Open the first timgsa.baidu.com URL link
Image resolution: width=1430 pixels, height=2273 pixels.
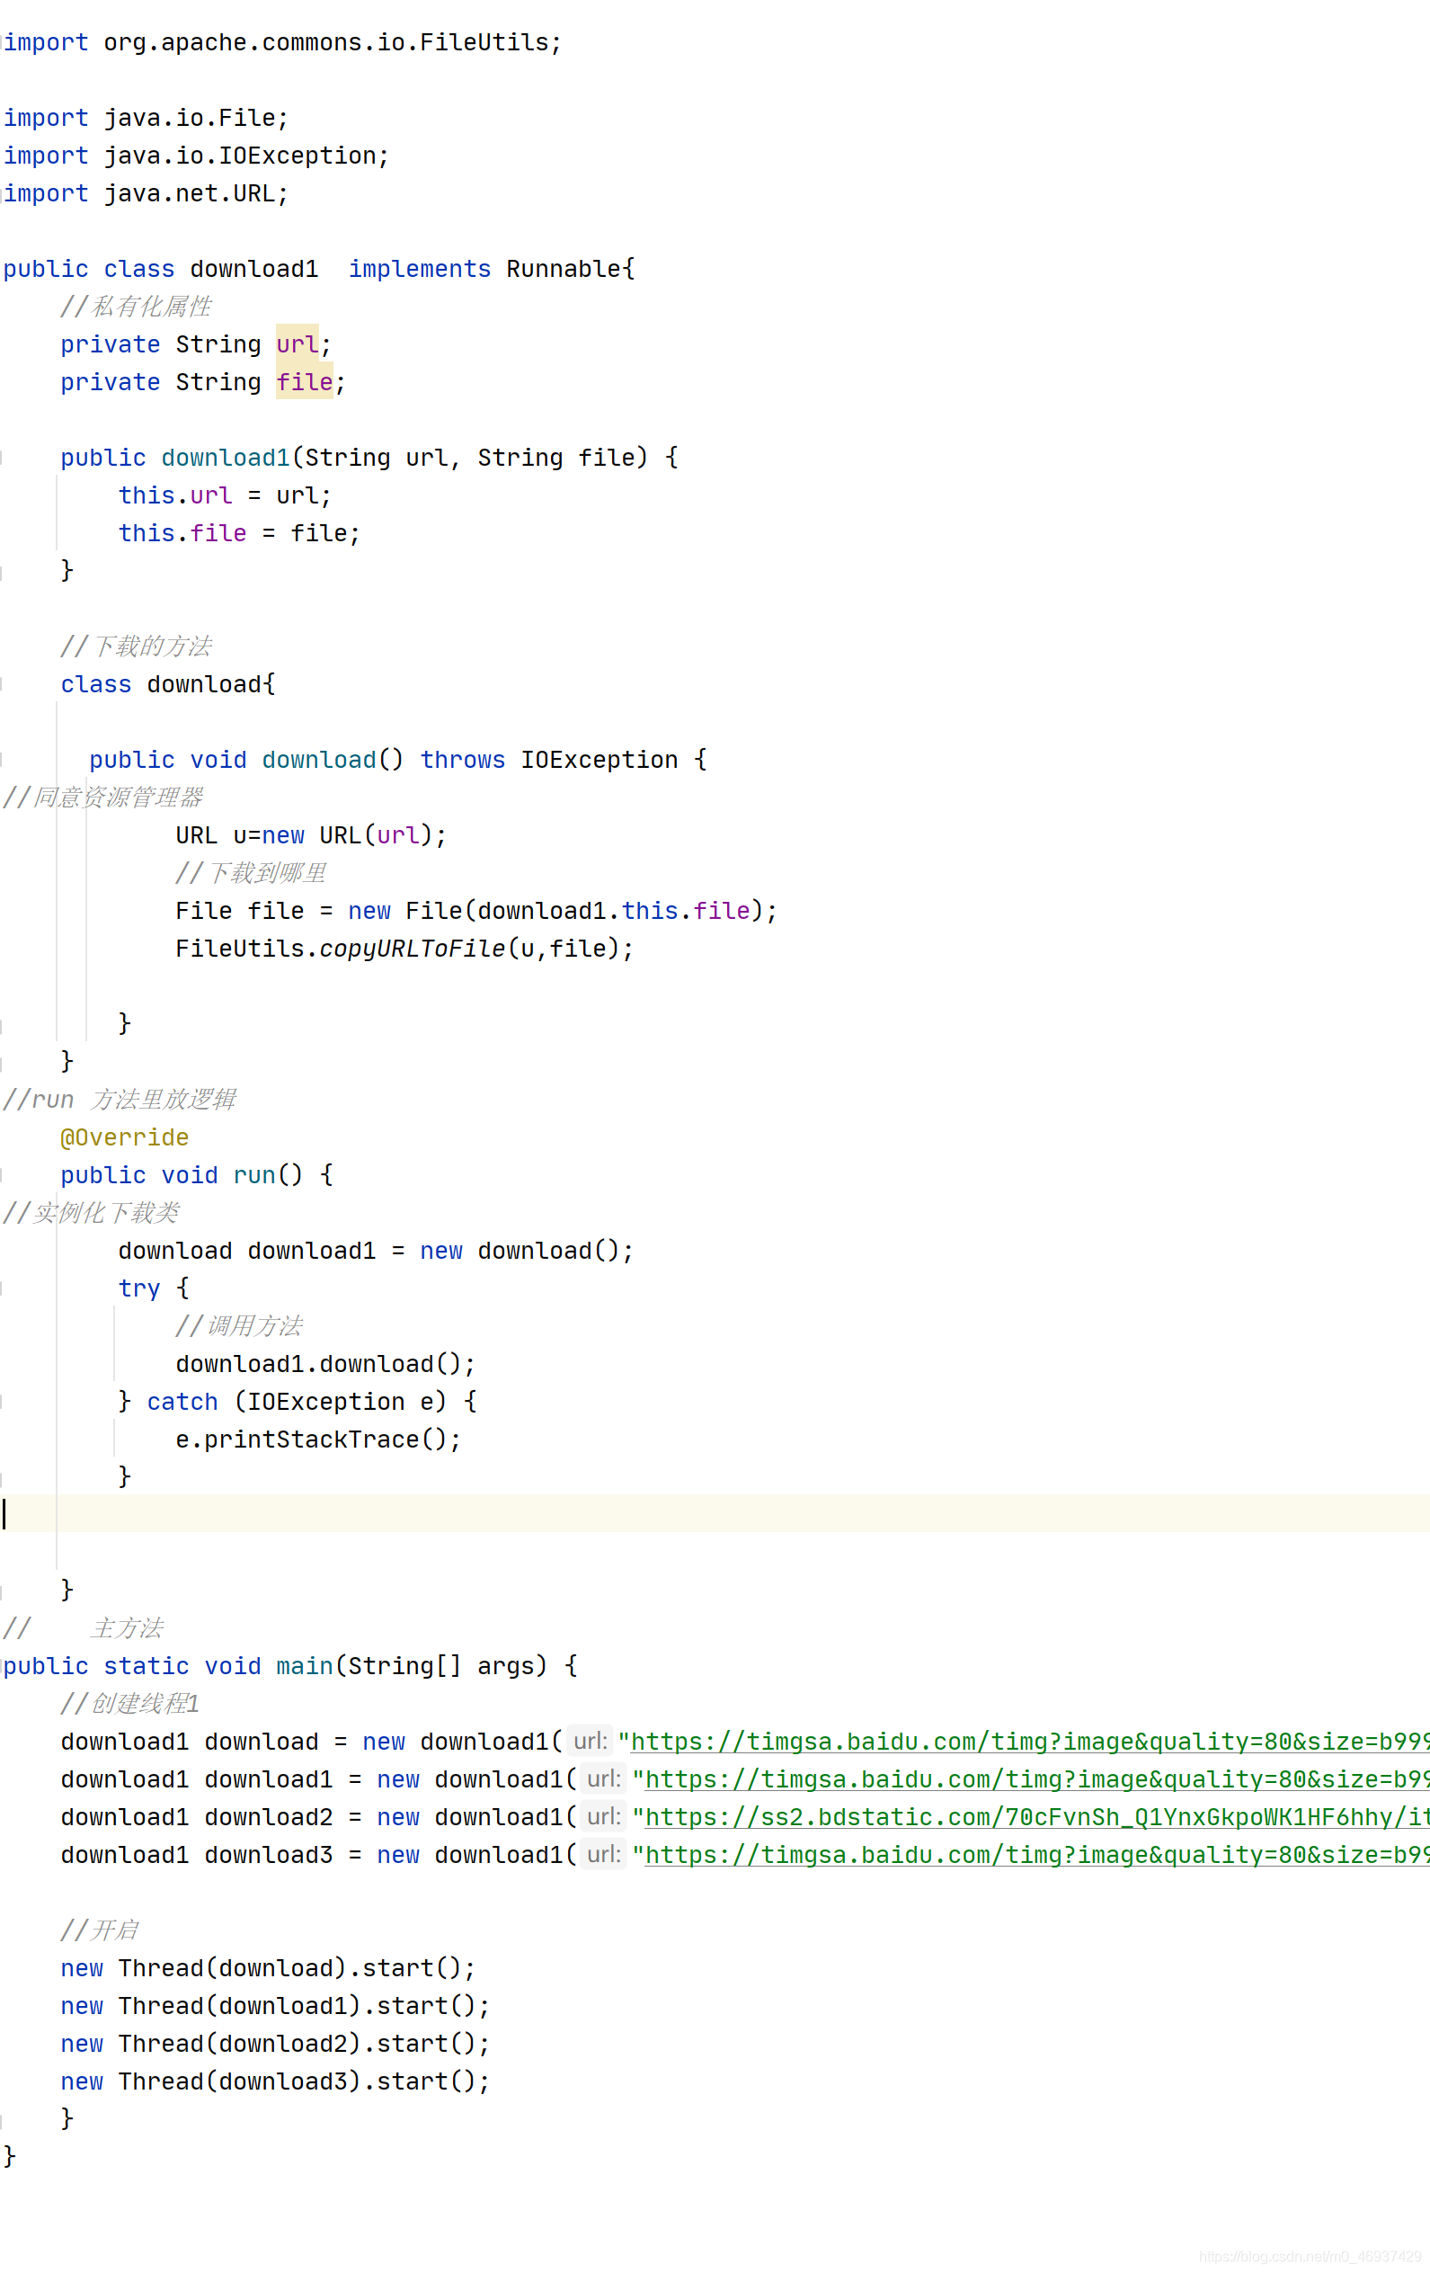pyautogui.click(x=1029, y=1742)
